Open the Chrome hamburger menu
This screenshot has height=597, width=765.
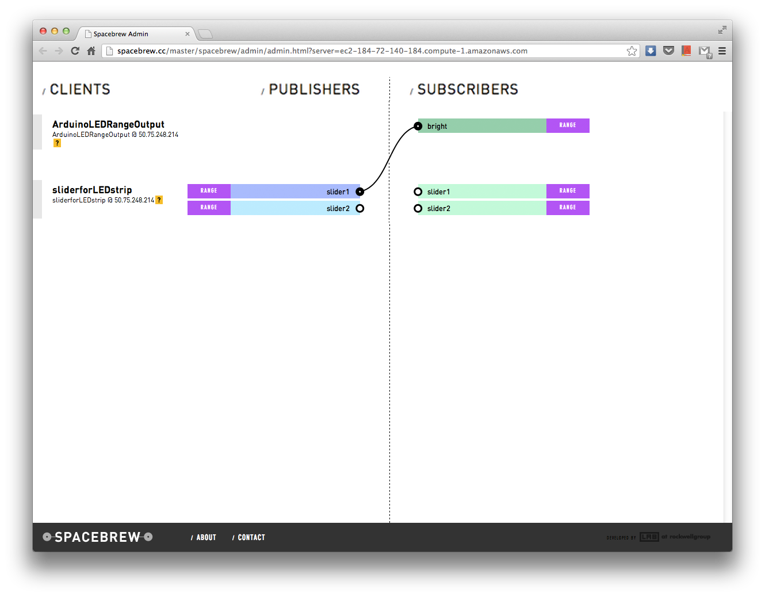pos(722,51)
